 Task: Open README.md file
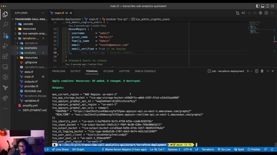pyautogui.click(x=33, y=91)
